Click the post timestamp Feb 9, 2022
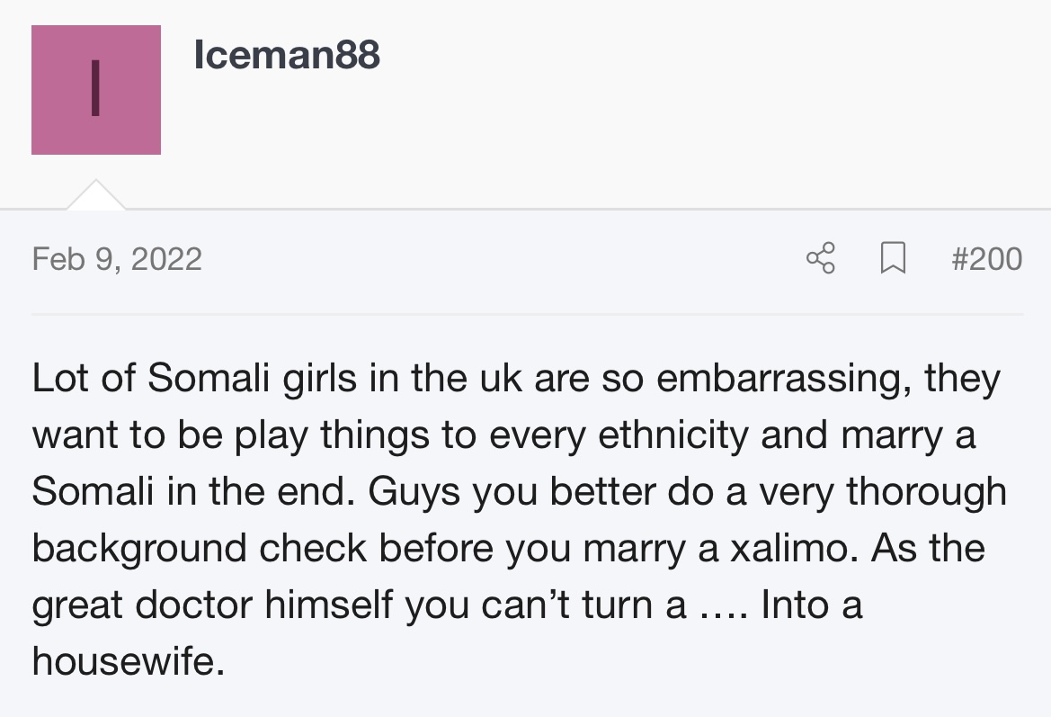This screenshot has width=1051, height=717. pyautogui.click(x=117, y=259)
